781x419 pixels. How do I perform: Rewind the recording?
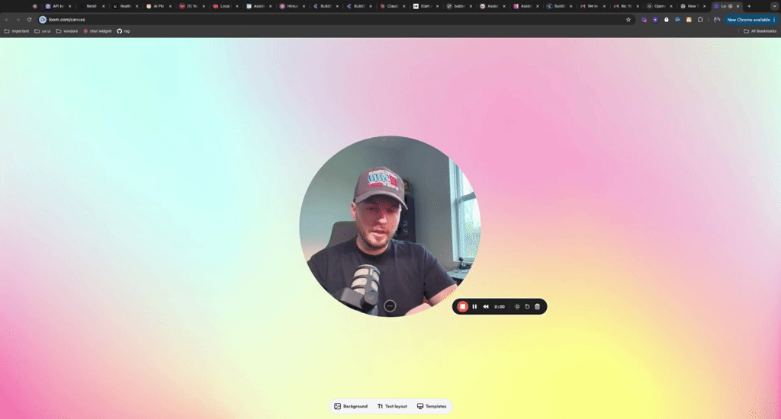coord(486,306)
